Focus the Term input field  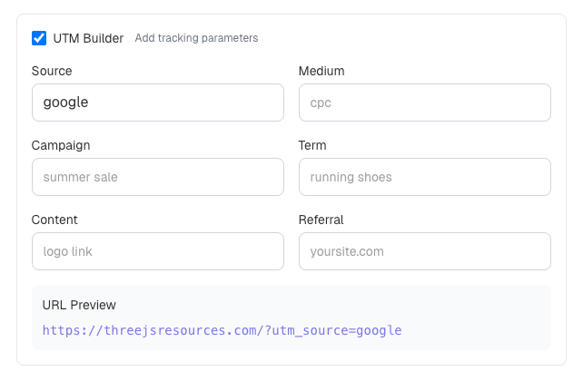424,177
